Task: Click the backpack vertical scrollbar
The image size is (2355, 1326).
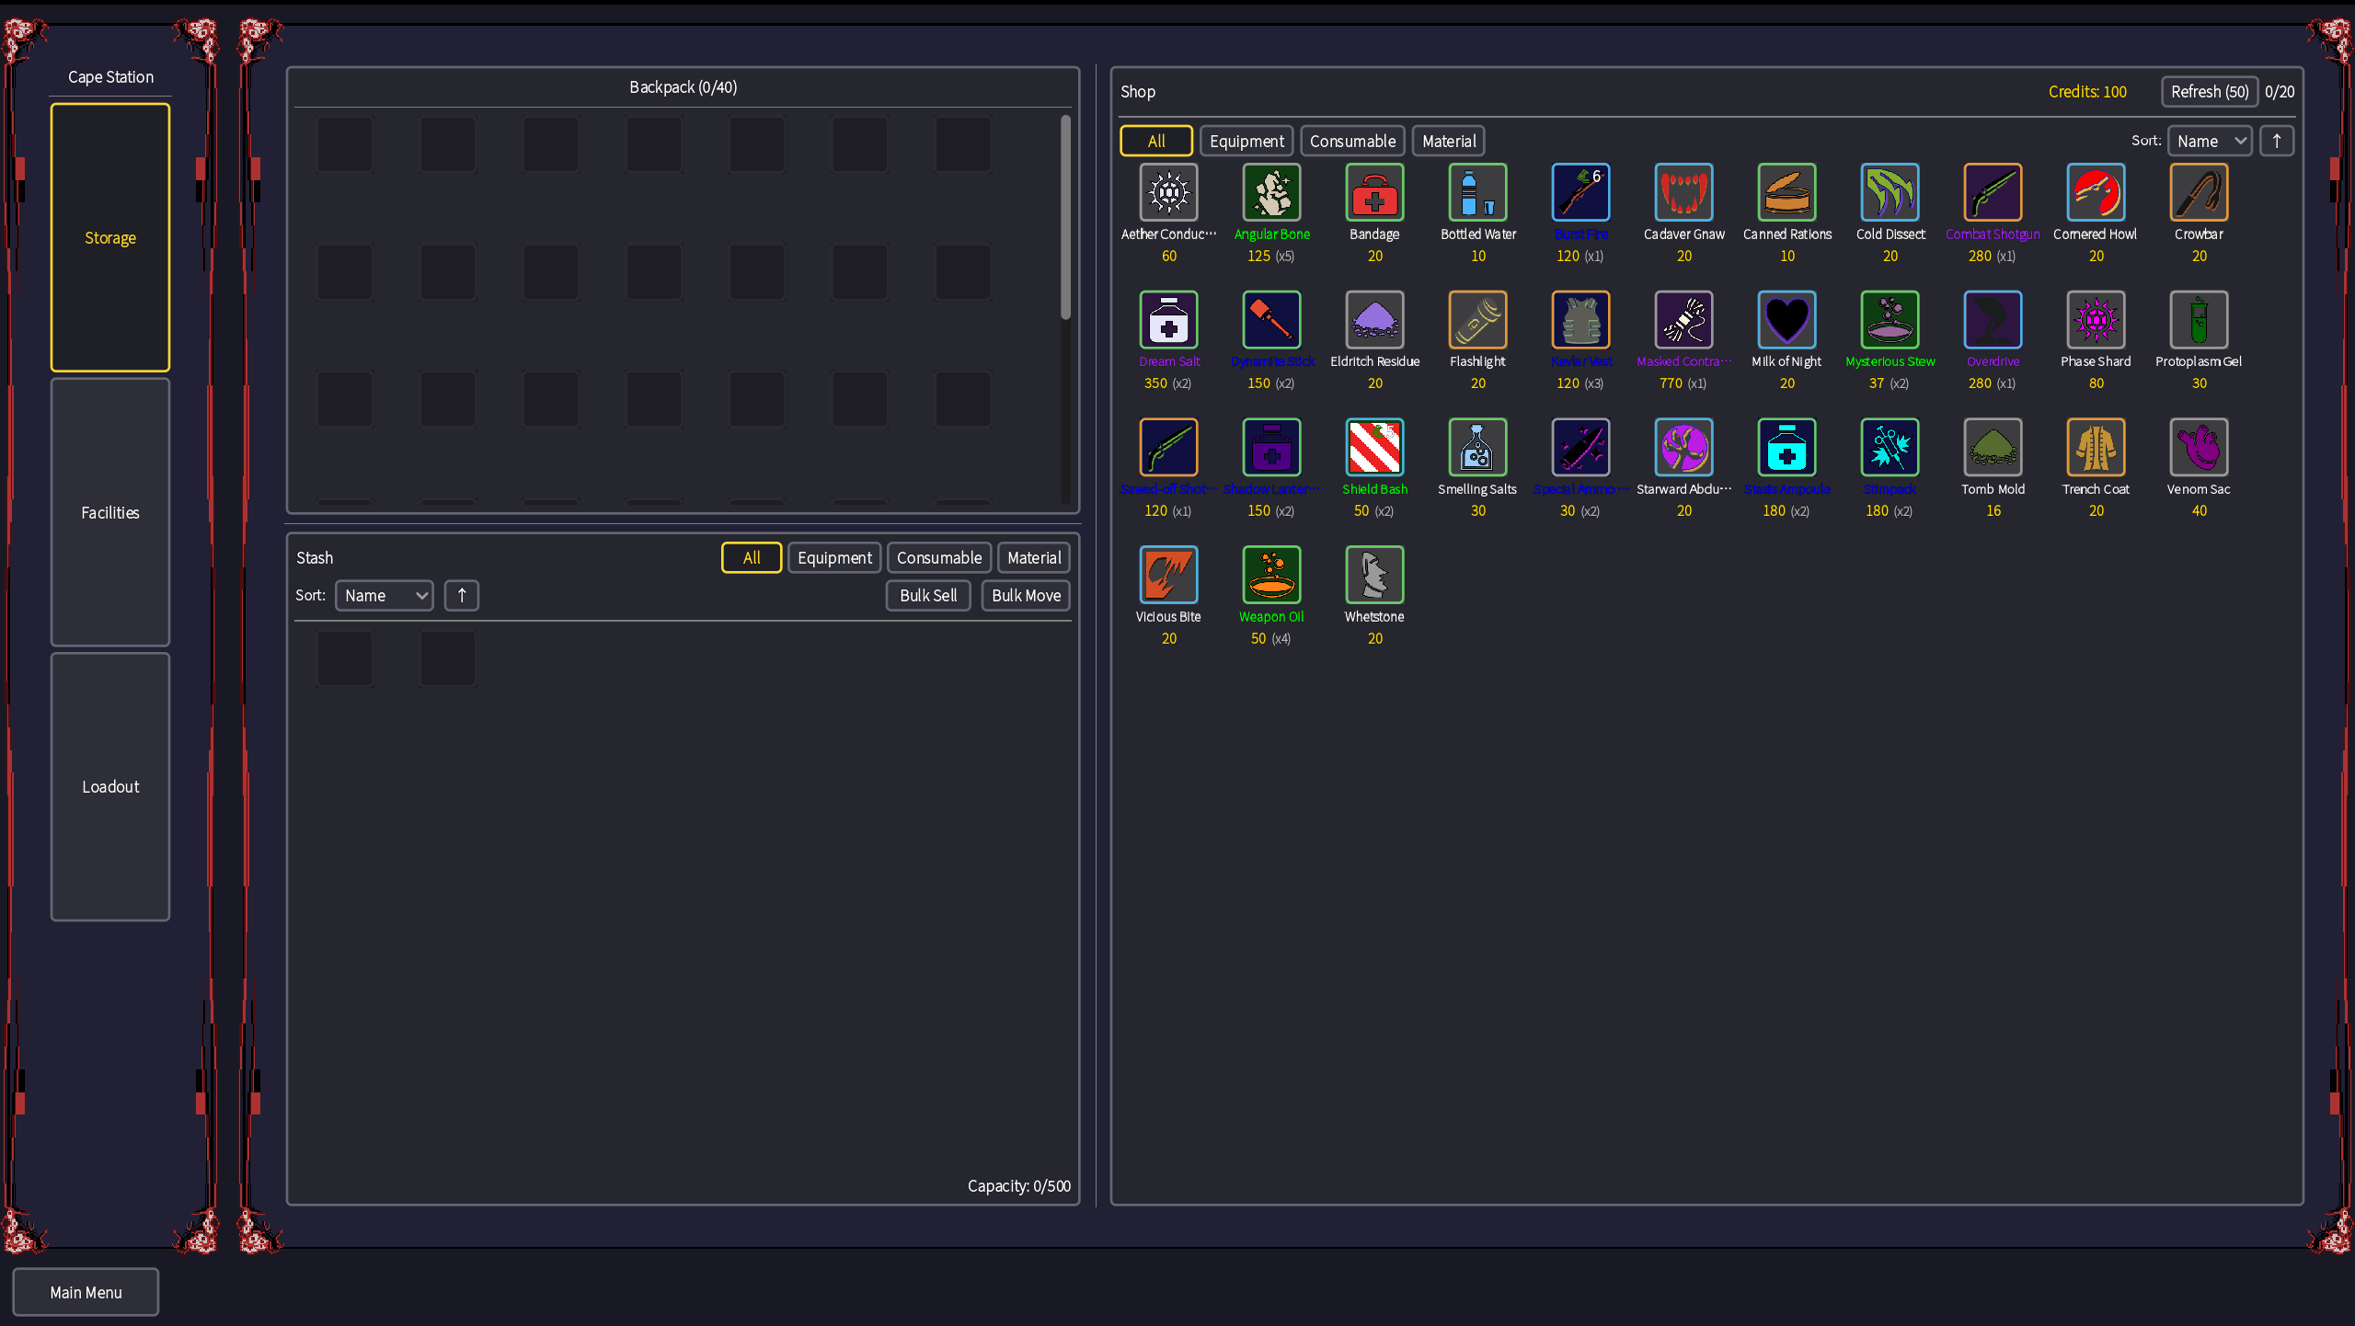Action: [x=1065, y=219]
